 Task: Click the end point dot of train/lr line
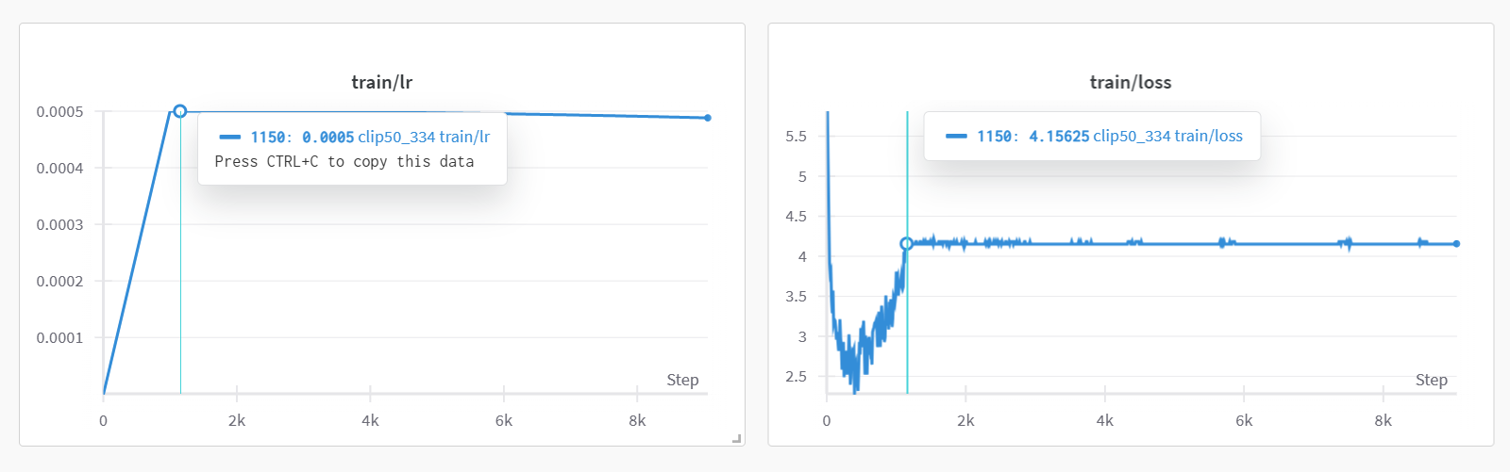(708, 118)
